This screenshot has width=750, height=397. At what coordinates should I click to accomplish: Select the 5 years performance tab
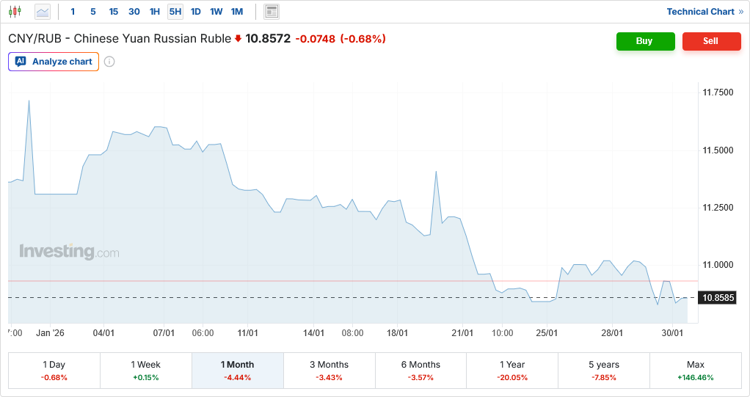coord(604,370)
